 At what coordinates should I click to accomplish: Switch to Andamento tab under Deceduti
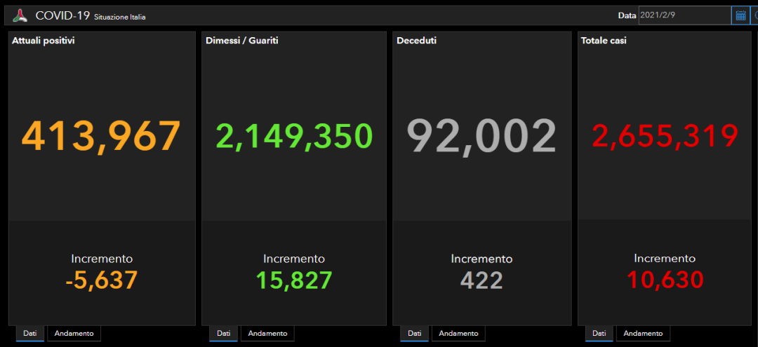pyautogui.click(x=458, y=333)
